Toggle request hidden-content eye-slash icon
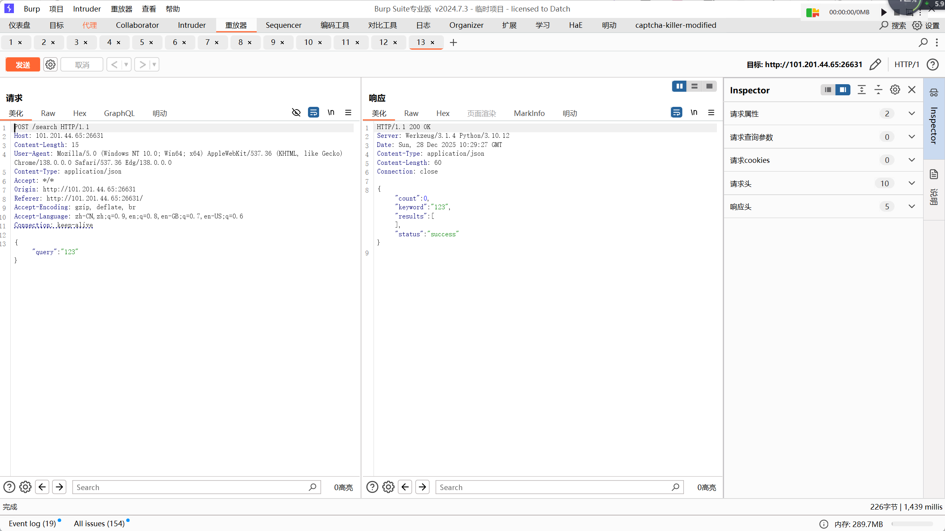The image size is (945, 531). pyautogui.click(x=296, y=113)
